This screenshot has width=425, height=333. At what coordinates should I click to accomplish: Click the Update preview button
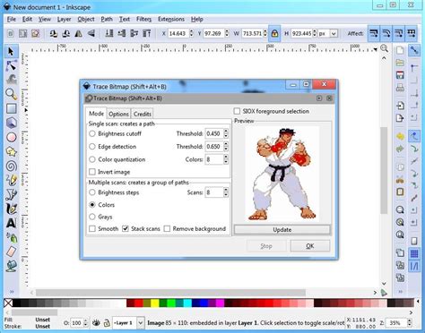coord(282,230)
